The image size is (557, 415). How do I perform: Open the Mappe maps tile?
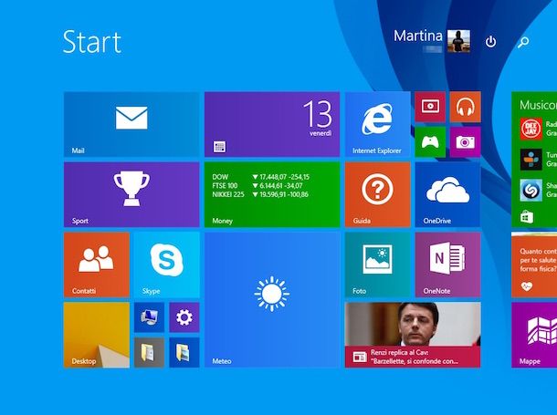click(x=534, y=335)
